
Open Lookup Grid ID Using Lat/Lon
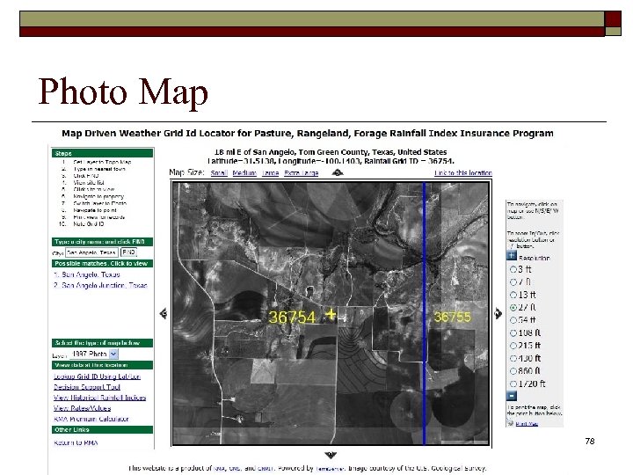click(x=97, y=376)
